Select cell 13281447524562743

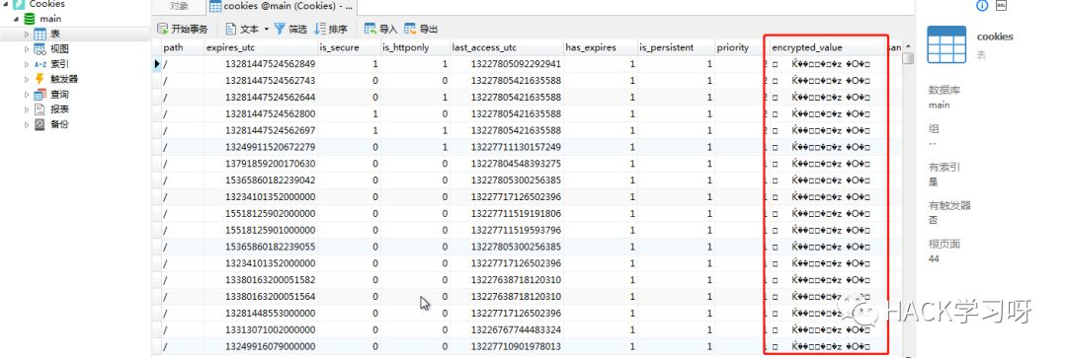point(260,81)
